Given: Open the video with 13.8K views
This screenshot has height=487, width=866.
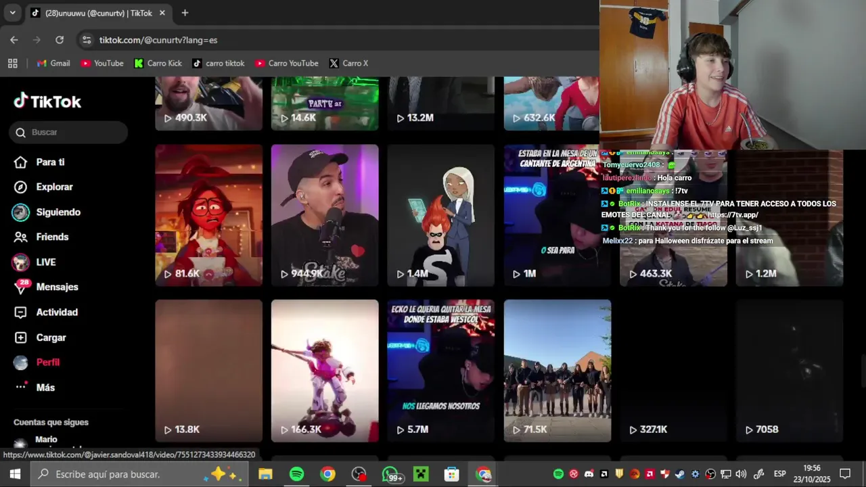Looking at the screenshot, I should coord(209,371).
